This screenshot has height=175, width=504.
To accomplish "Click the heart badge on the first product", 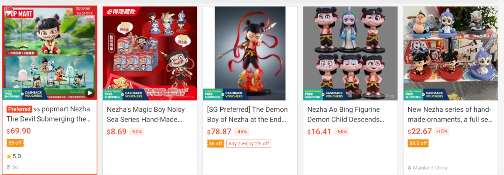I will [8, 11].
